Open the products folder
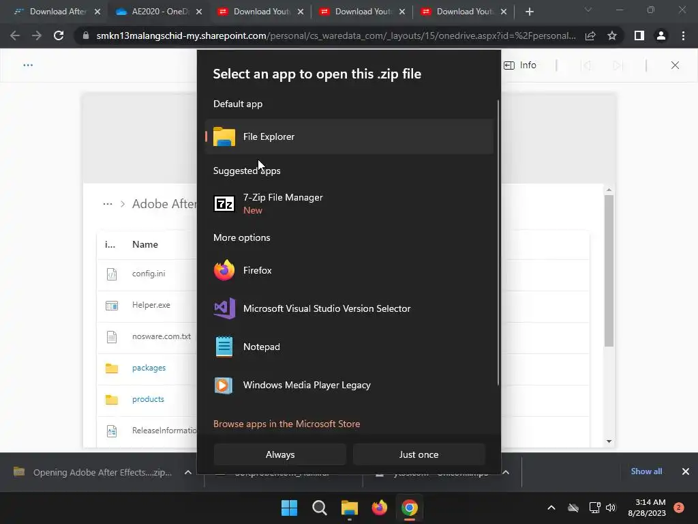The height and width of the screenshot is (524, 698). (148, 399)
